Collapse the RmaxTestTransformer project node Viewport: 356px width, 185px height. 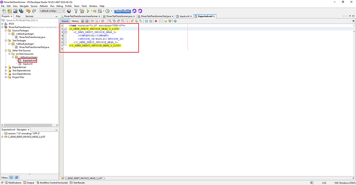click(2, 27)
